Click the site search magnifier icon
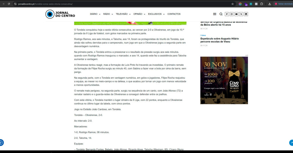293x153 pixels. tap(221, 14)
